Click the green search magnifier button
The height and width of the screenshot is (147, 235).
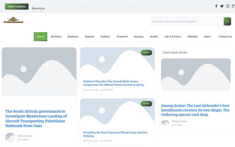tap(227, 21)
